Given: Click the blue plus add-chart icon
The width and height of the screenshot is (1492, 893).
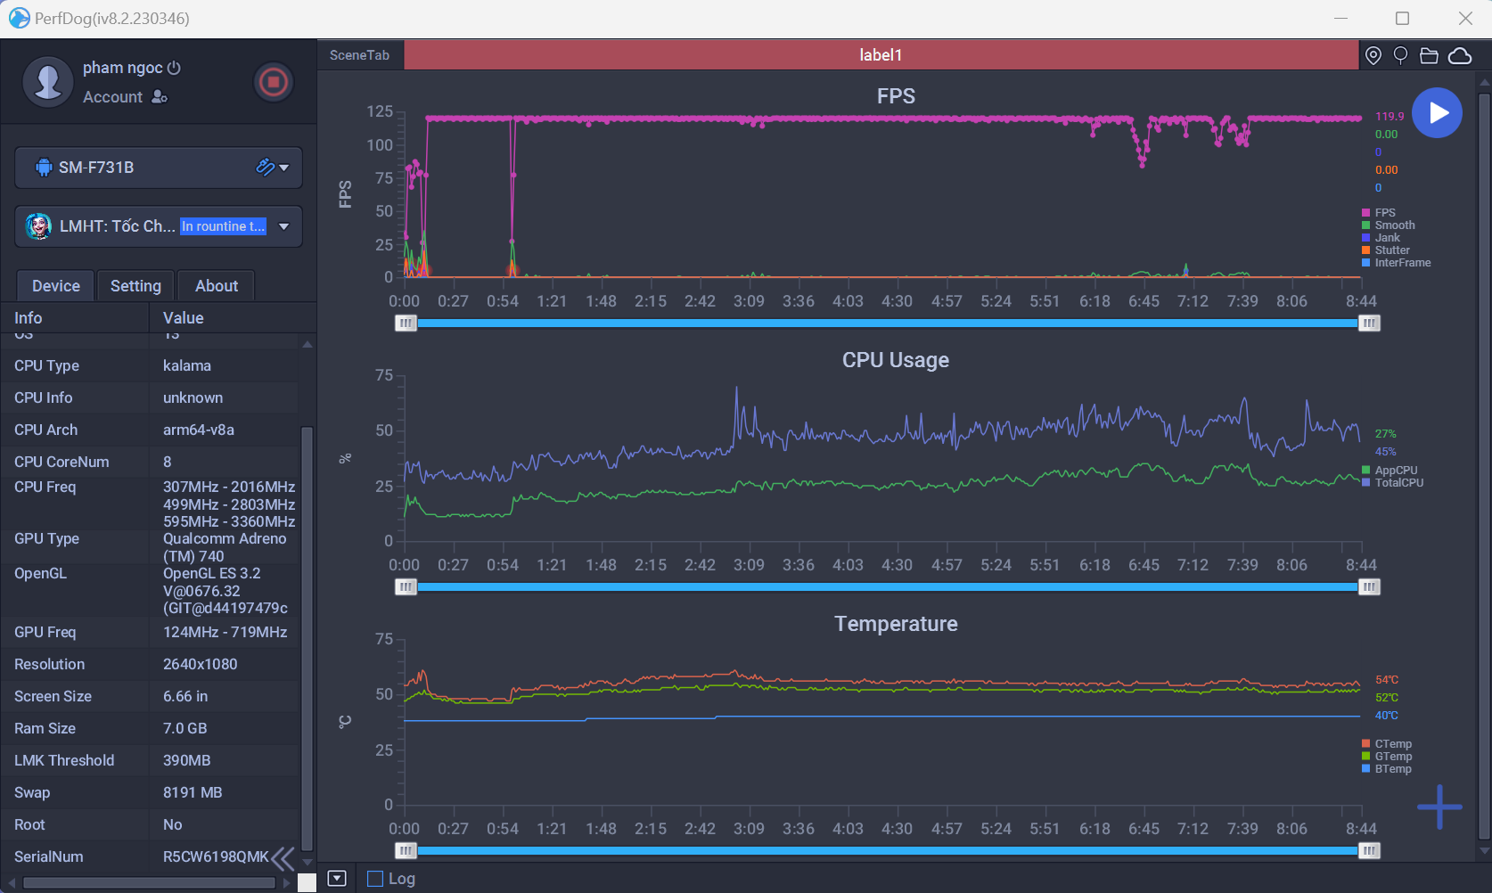Looking at the screenshot, I should pyautogui.click(x=1439, y=807).
